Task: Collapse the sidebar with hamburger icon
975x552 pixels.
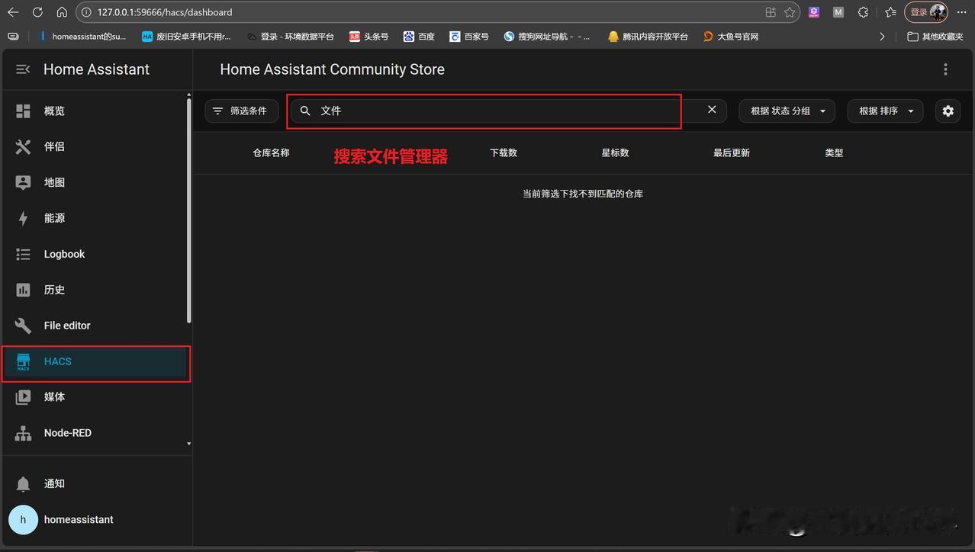Action: tap(23, 69)
